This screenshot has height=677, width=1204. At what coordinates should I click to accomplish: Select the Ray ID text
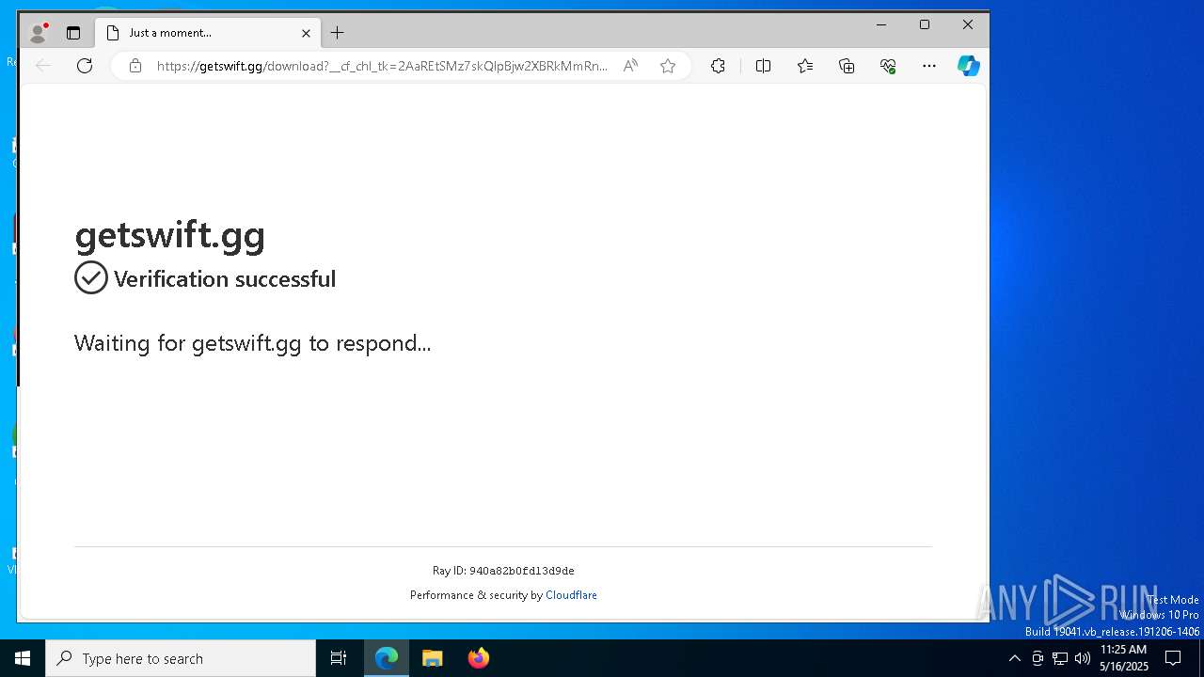503,571
